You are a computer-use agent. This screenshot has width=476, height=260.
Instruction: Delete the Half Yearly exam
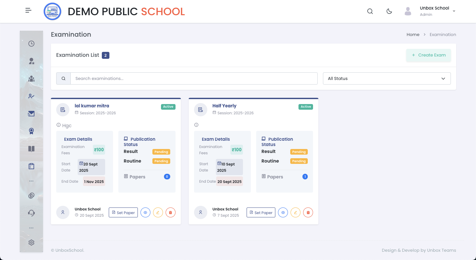(308, 212)
